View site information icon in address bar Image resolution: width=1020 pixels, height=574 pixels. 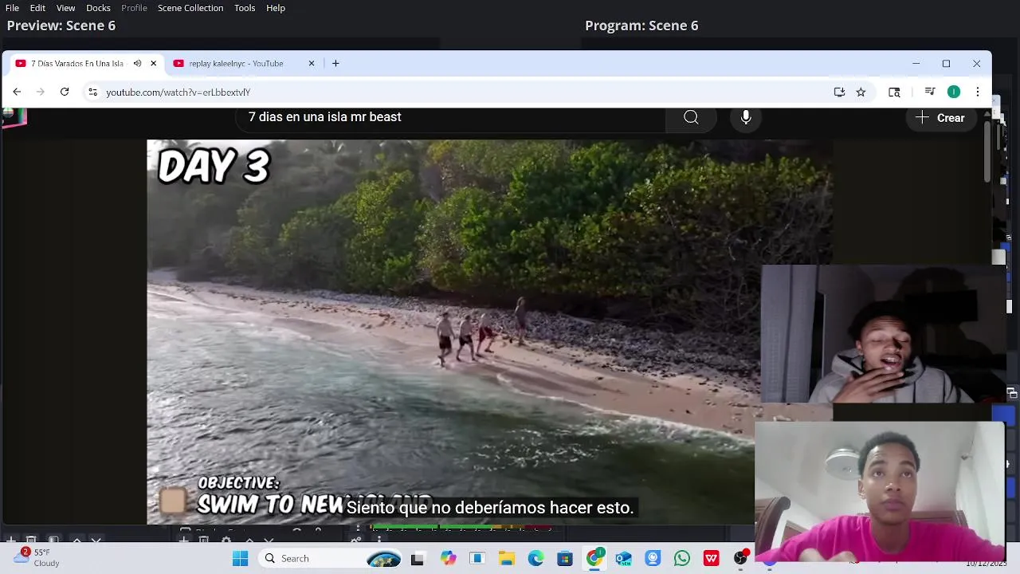tap(93, 92)
